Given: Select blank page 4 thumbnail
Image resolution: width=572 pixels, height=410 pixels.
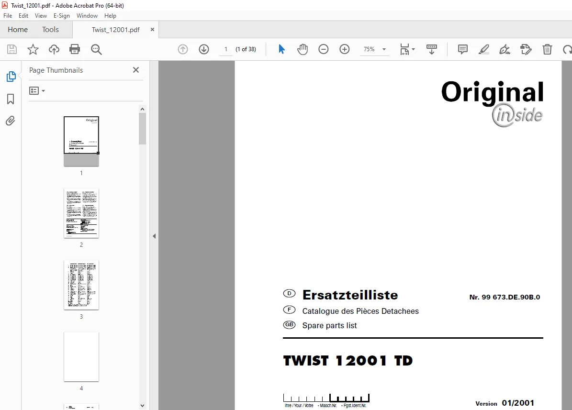Looking at the screenshot, I should pyautogui.click(x=81, y=357).
